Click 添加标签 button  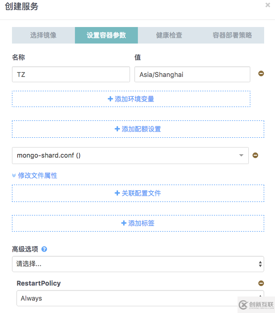click(138, 223)
